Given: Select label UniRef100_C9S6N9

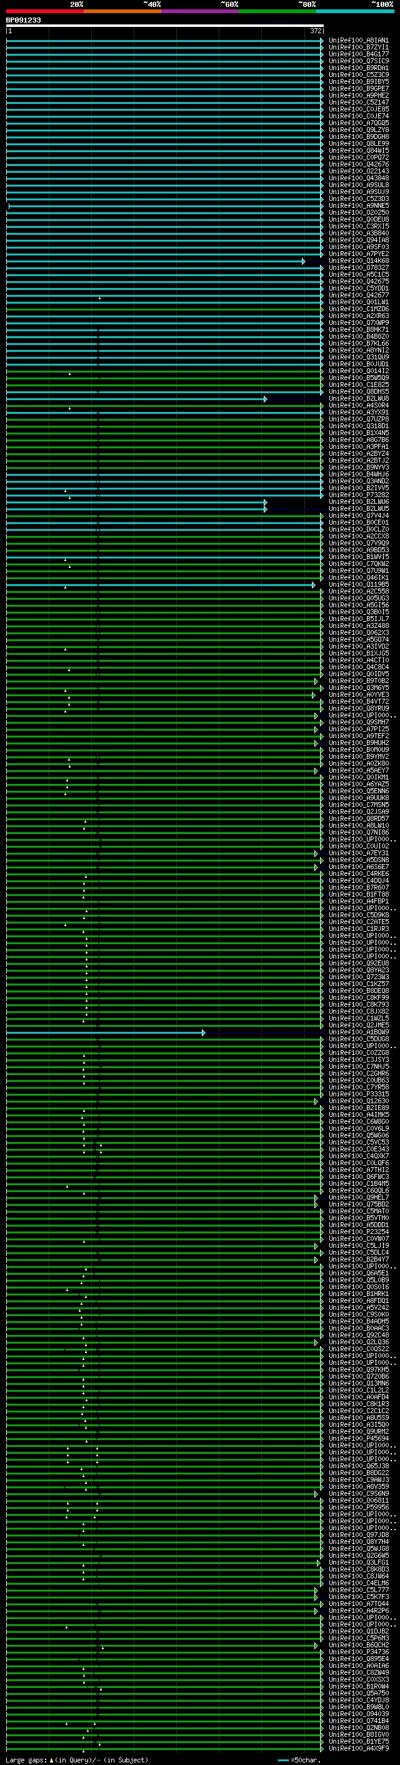Looking at the screenshot, I should [358, 1493].
